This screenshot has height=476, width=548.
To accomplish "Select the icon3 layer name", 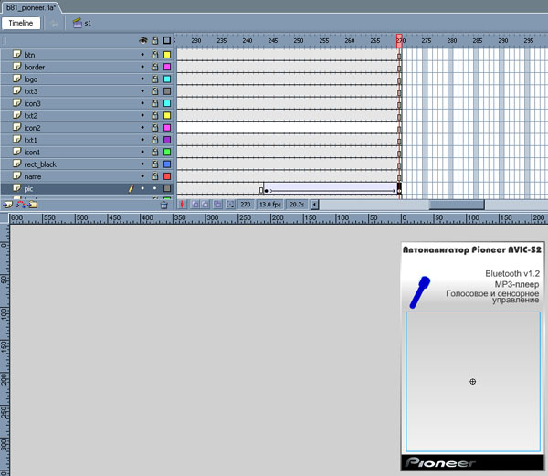I will [x=33, y=103].
